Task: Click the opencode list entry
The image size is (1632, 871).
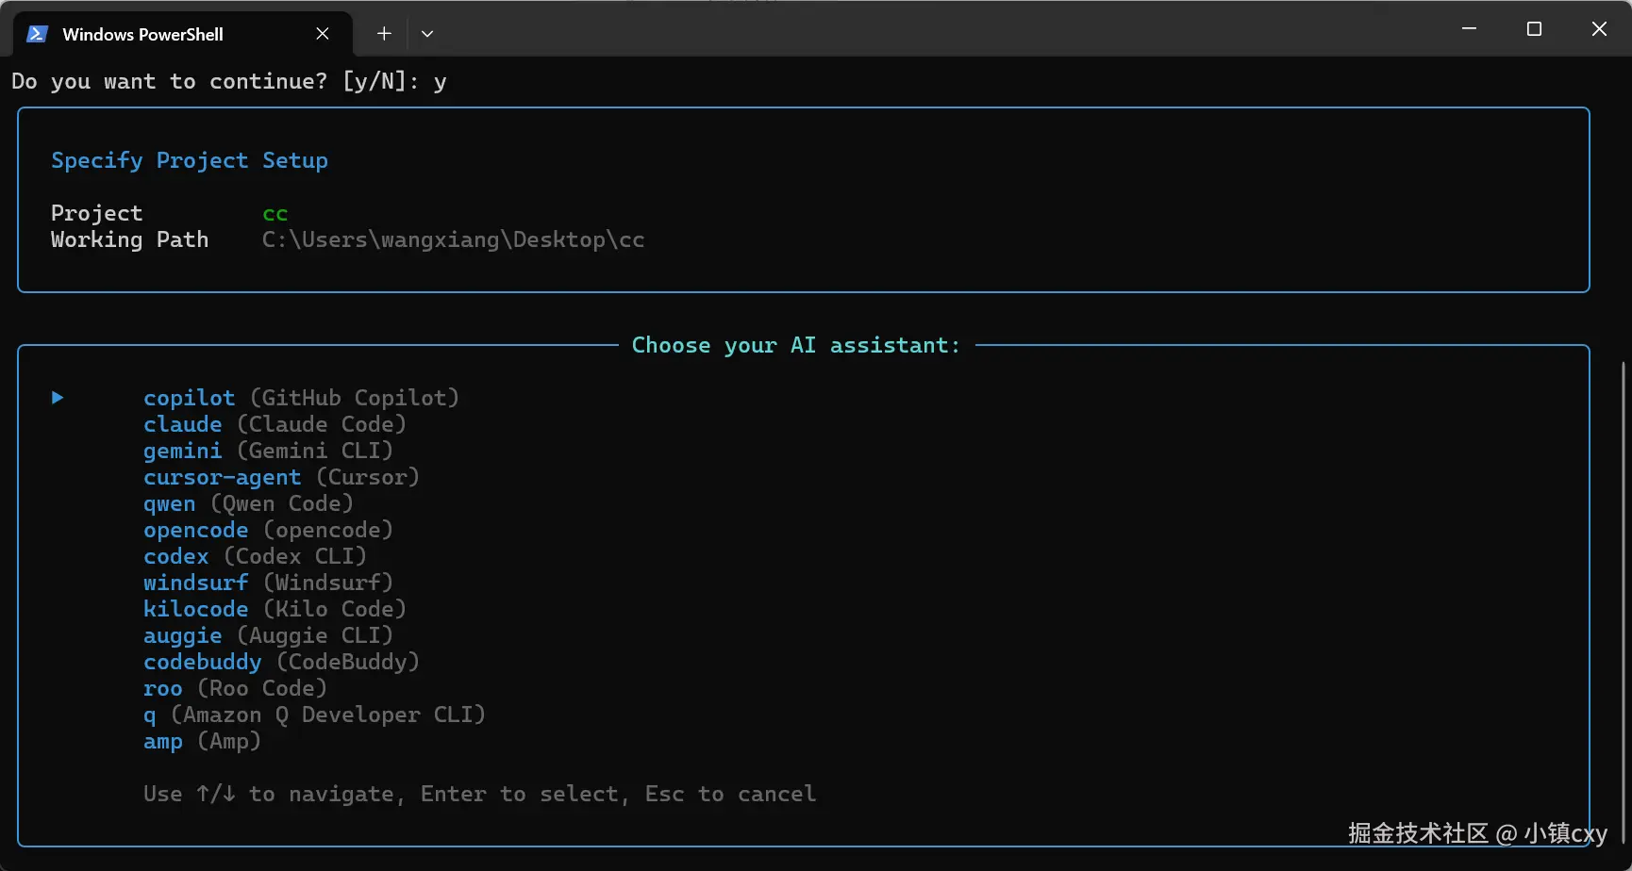Action: coord(267,530)
